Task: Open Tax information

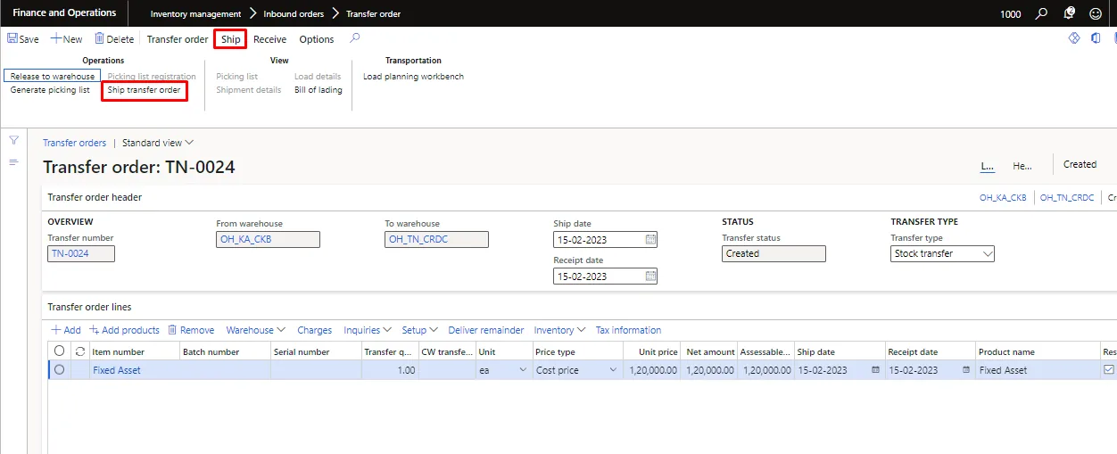Action: pos(629,330)
